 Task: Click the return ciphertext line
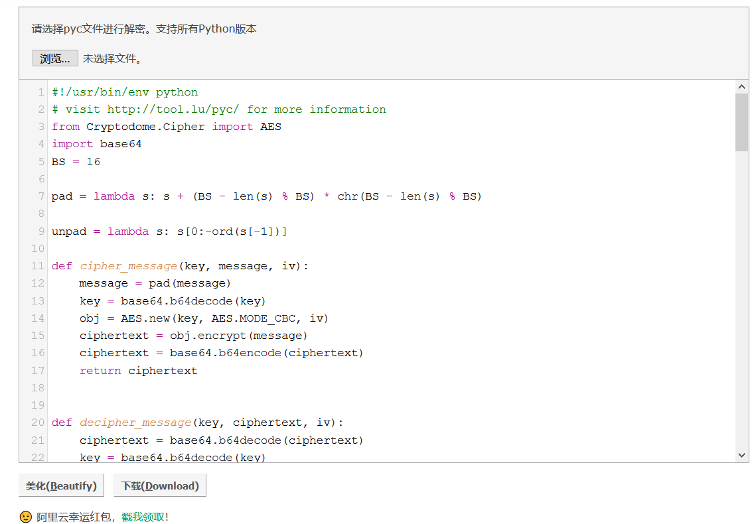(x=139, y=371)
